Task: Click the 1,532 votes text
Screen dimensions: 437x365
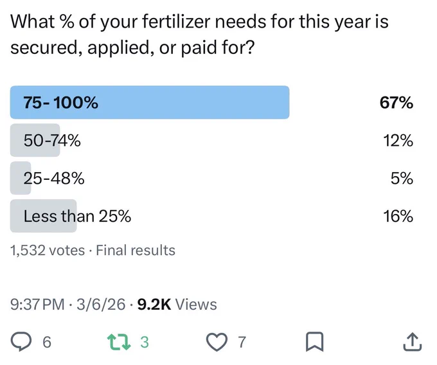Action: (x=48, y=250)
